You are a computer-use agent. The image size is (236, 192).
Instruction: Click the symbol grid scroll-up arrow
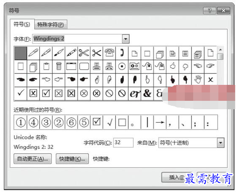pyautogui.click(x=220, y=50)
